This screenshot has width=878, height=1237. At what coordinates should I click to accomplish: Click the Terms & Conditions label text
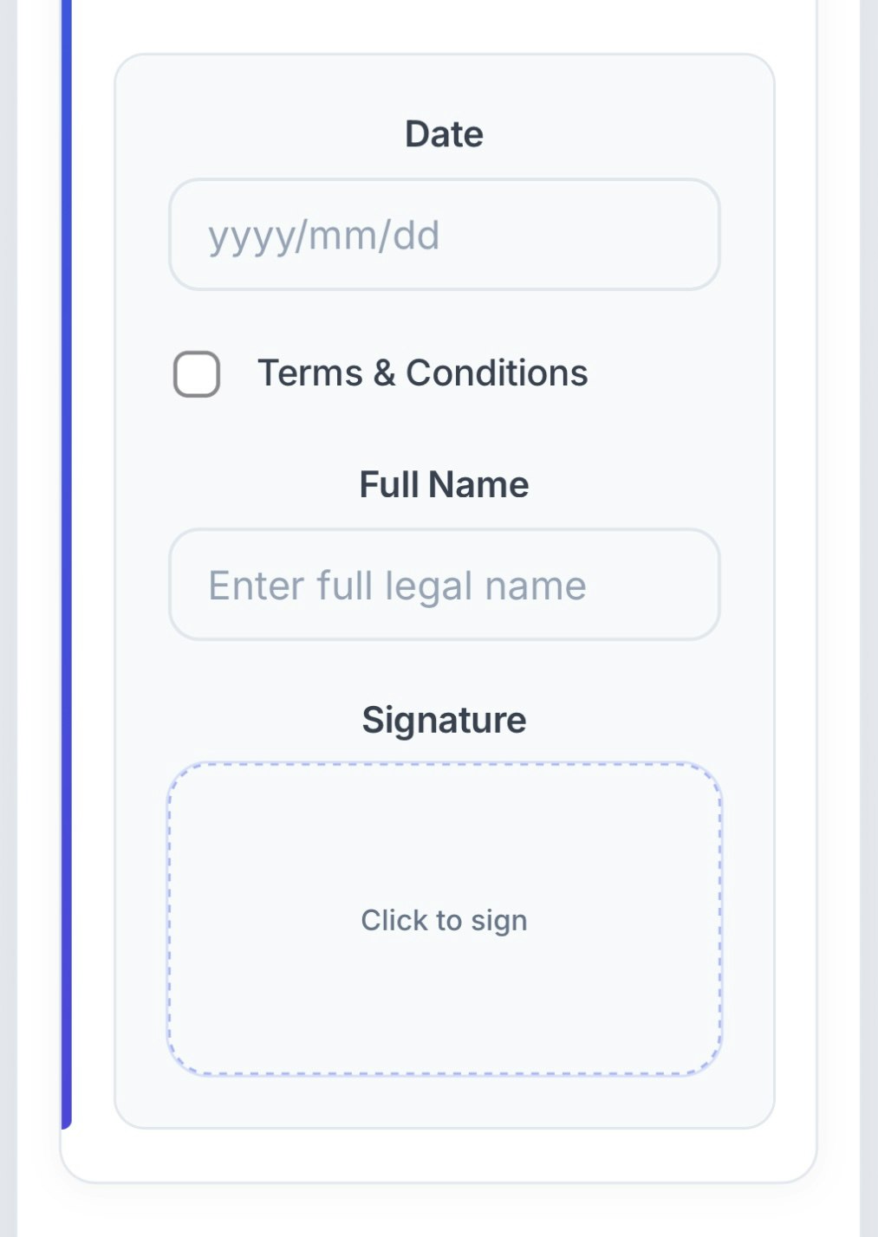coord(423,372)
